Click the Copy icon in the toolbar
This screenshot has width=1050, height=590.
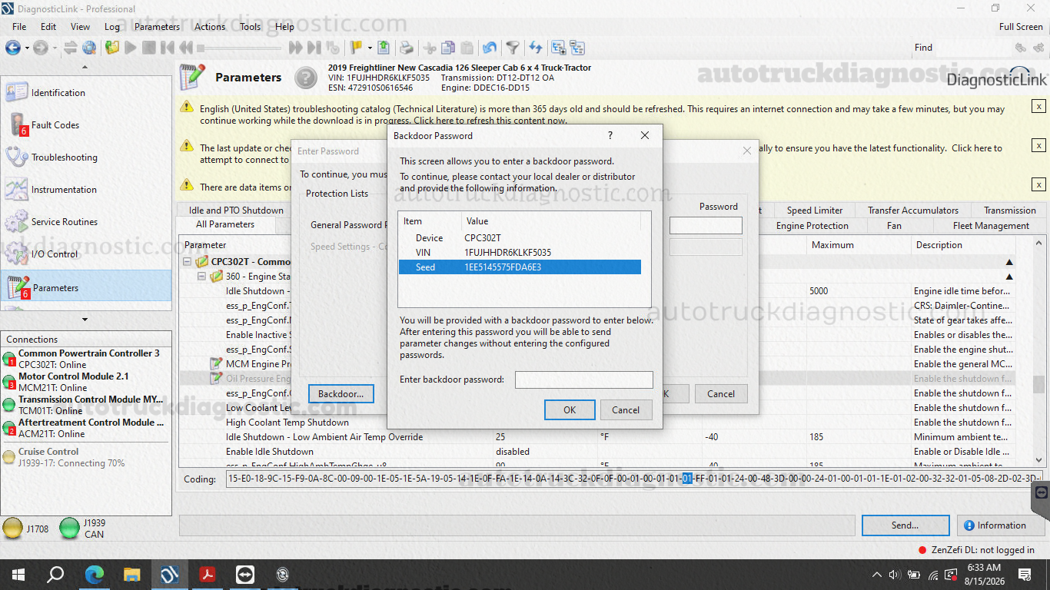(x=448, y=48)
